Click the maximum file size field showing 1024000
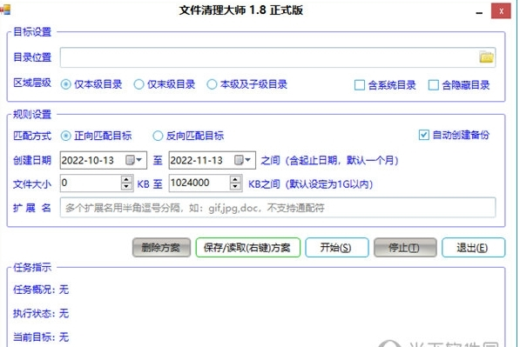This screenshot has width=520, height=347. [199, 184]
